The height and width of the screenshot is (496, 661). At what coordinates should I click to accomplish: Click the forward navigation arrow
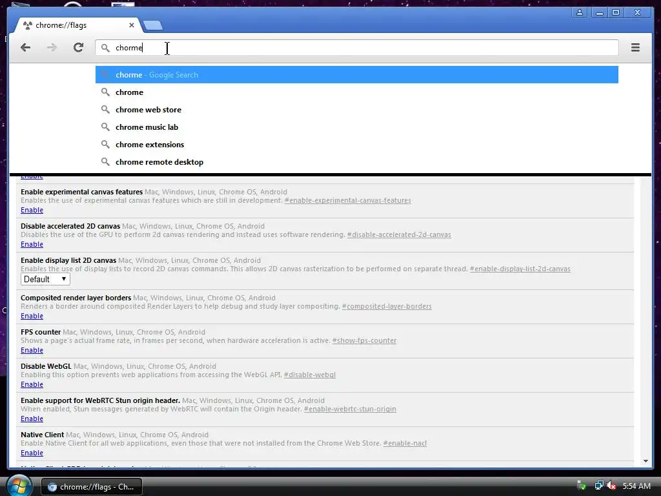52,48
